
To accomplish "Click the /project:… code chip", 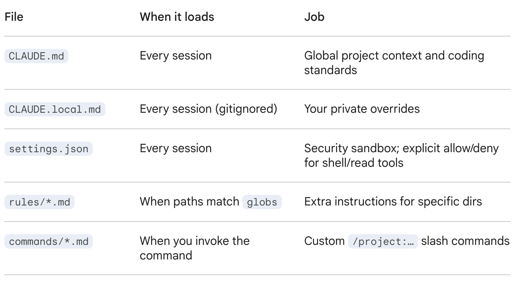I will tap(382, 242).
